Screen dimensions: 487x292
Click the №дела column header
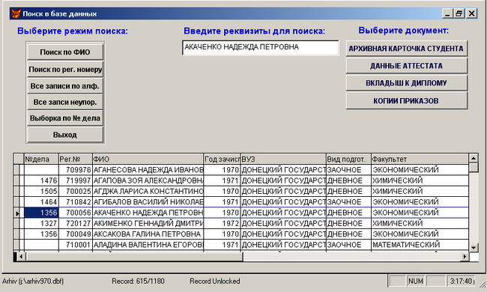[41, 159]
